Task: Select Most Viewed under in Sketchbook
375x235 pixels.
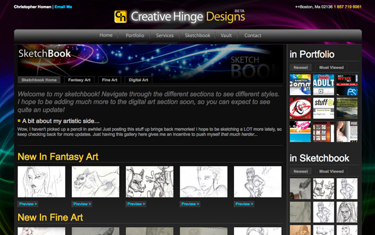Action: (331, 171)
